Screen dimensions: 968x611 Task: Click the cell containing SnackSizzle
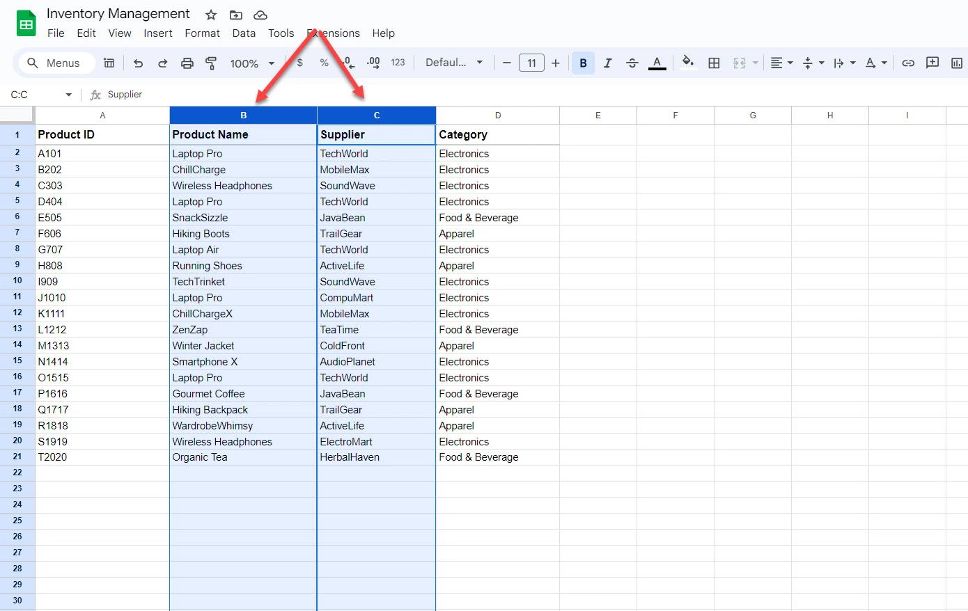[243, 218]
